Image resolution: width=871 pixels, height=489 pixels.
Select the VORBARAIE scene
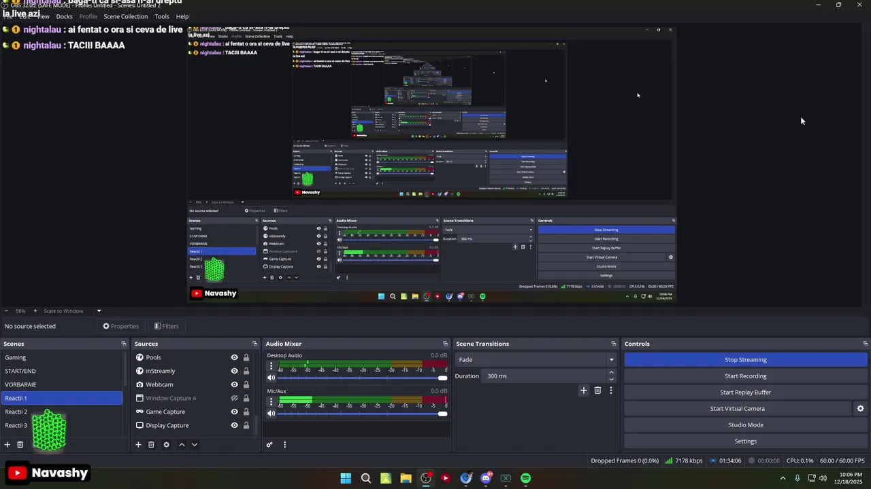[62, 384]
